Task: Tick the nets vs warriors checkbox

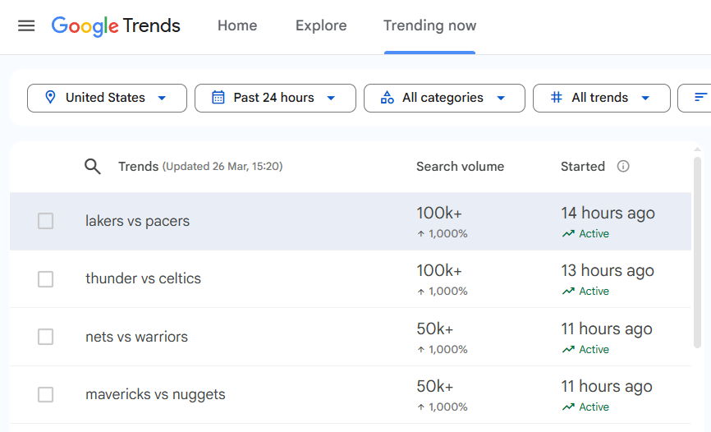Action: (x=45, y=337)
